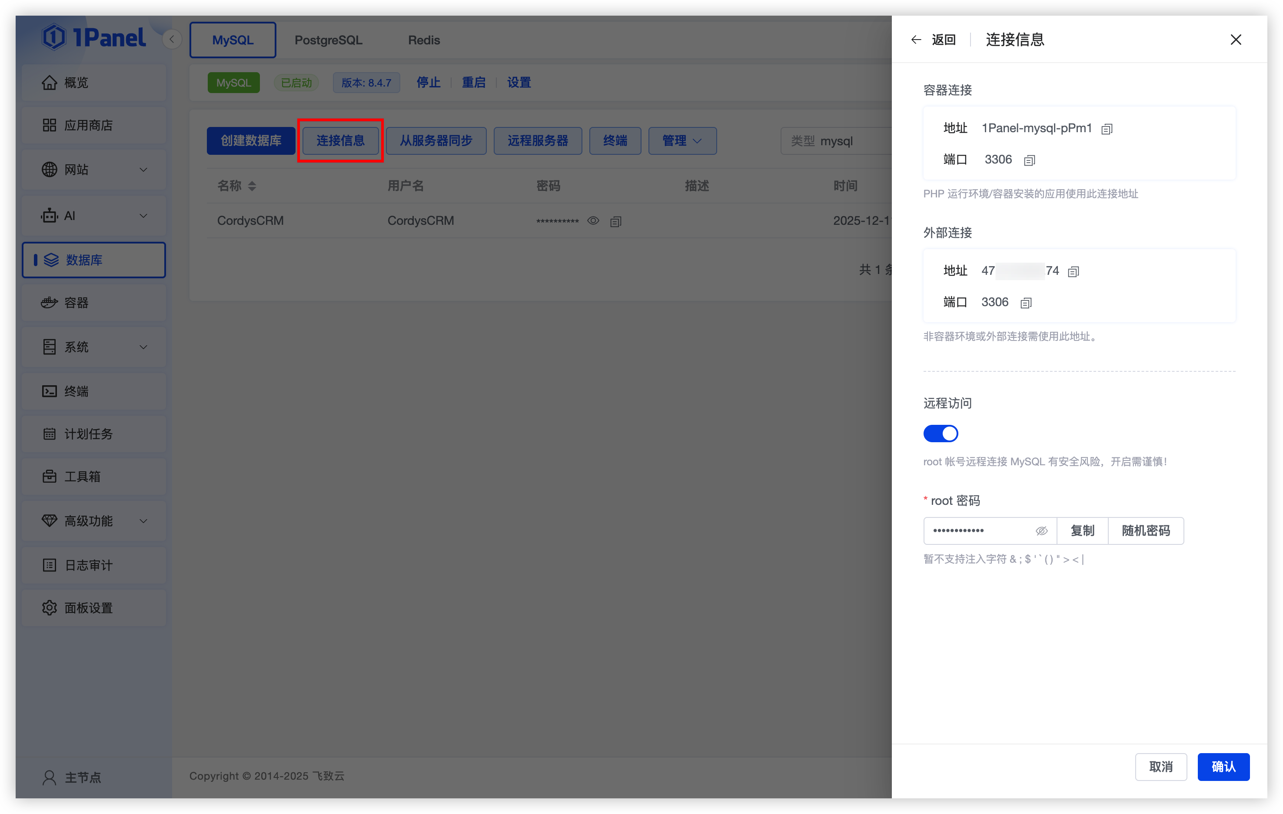
Task: Copy the external connection port 3306
Action: pos(1026,302)
